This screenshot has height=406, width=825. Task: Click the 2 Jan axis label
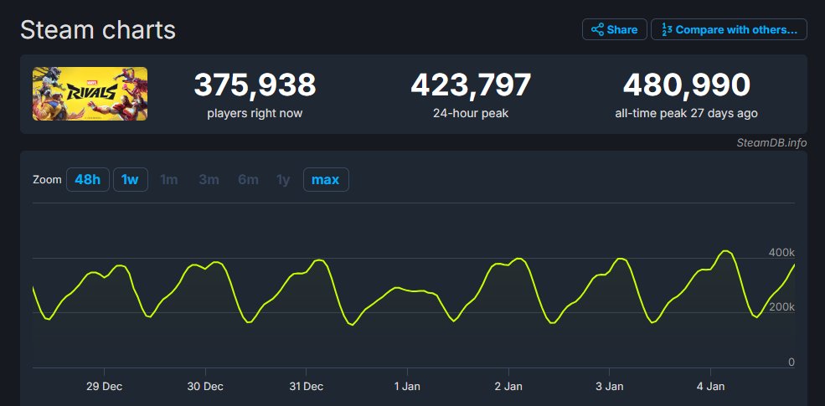click(x=508, y=387)
